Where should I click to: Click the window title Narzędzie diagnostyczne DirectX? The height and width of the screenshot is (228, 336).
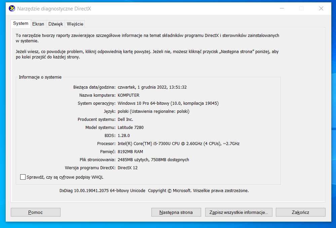coord(54,9)
